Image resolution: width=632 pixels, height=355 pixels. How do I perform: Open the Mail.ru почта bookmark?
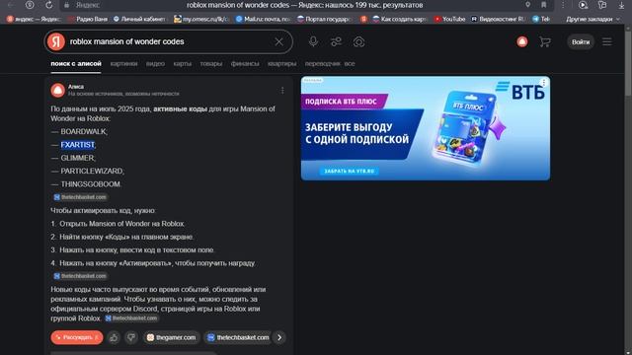[264, 19]
